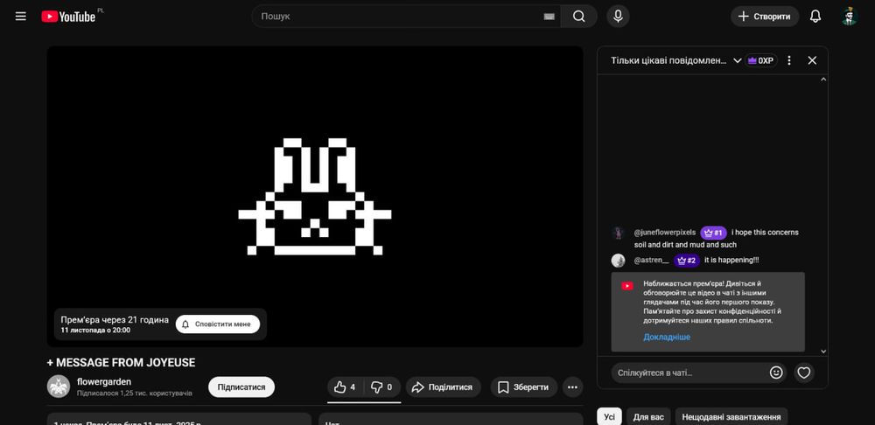The width and height of the screenshot is (875, 425).
Task: Activate voice search microphone
Action: [x=618, y=17]
